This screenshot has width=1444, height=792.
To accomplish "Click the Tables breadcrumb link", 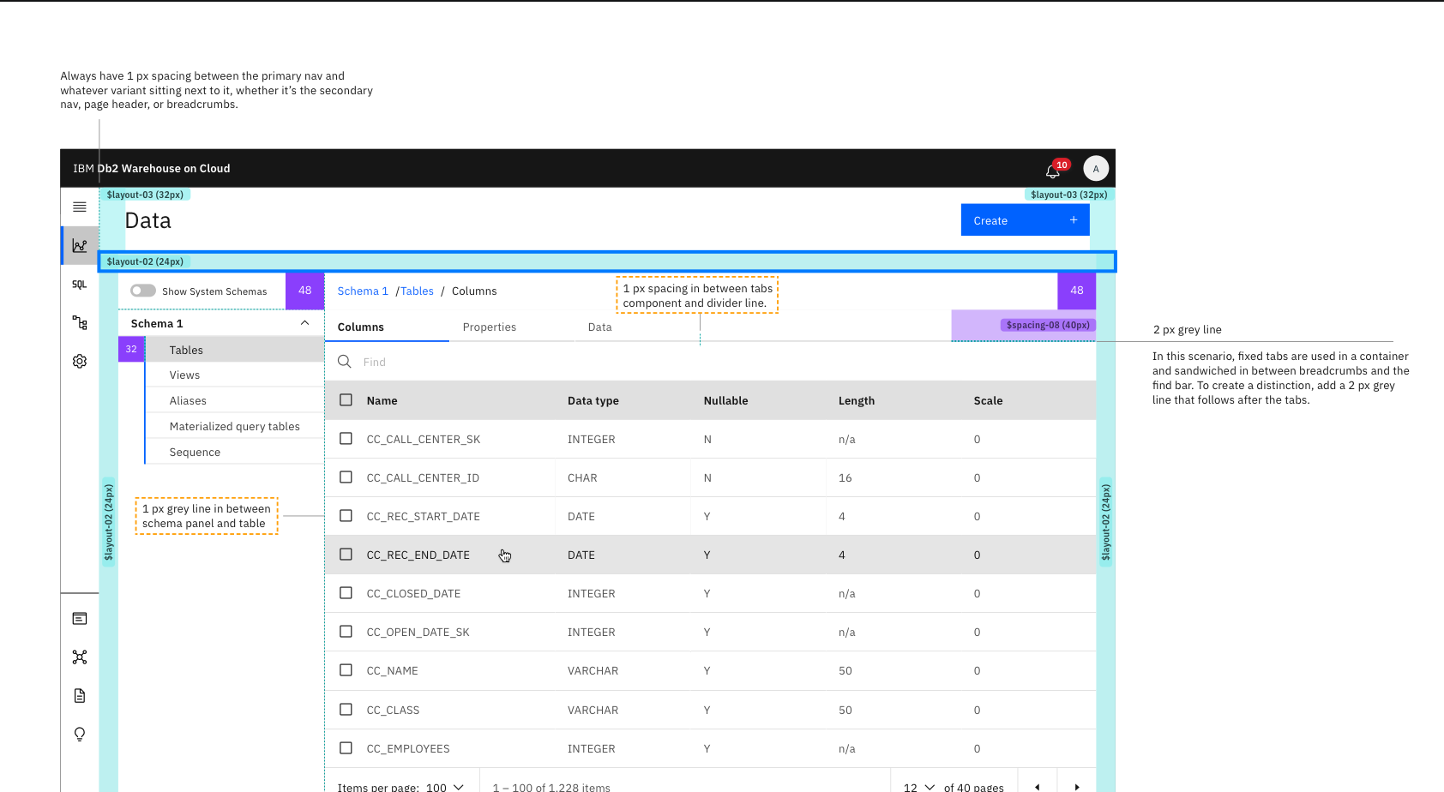I will click(x=418, y=291).
